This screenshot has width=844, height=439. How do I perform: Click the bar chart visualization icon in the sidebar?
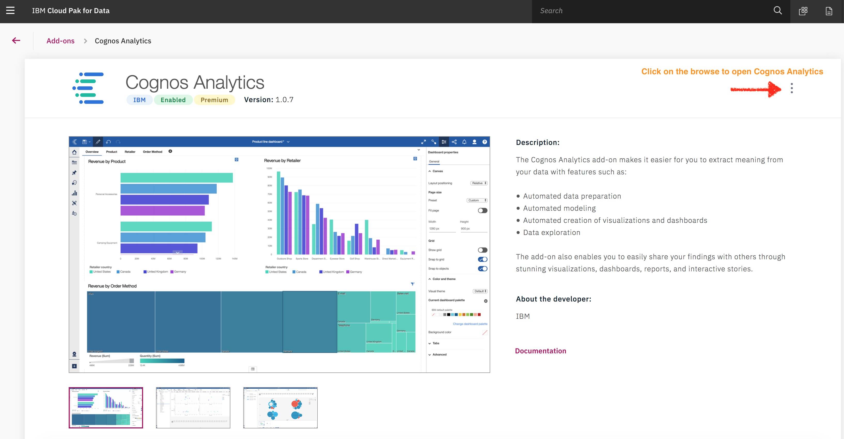pyautogui.click(x=74, y=193)
